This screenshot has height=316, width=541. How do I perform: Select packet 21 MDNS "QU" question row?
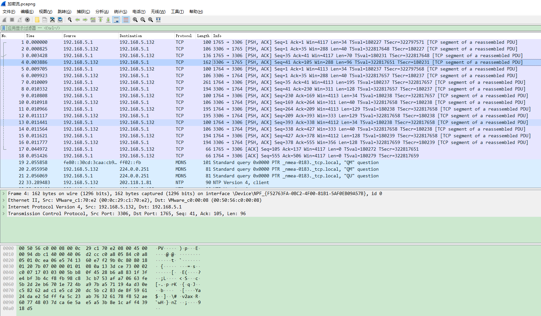point(270,176)
